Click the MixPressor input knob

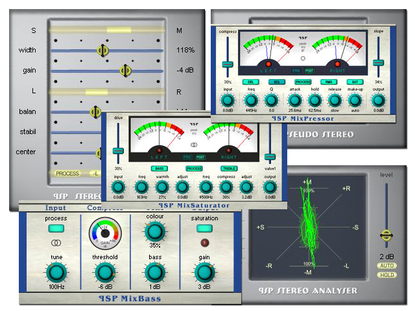pyautogui.click(x=228, y=100)
